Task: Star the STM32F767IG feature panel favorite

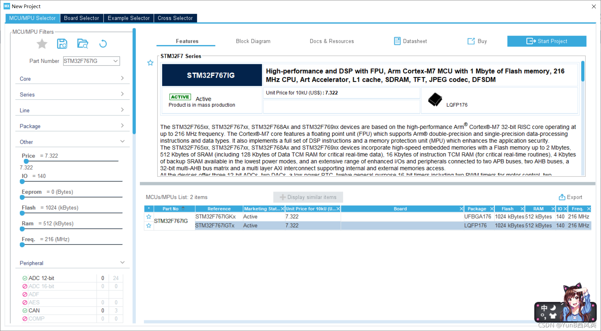Action: coord(150,63)
